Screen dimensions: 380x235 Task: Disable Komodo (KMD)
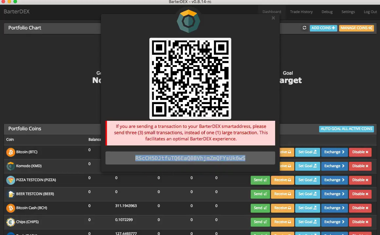coord(360,166)
